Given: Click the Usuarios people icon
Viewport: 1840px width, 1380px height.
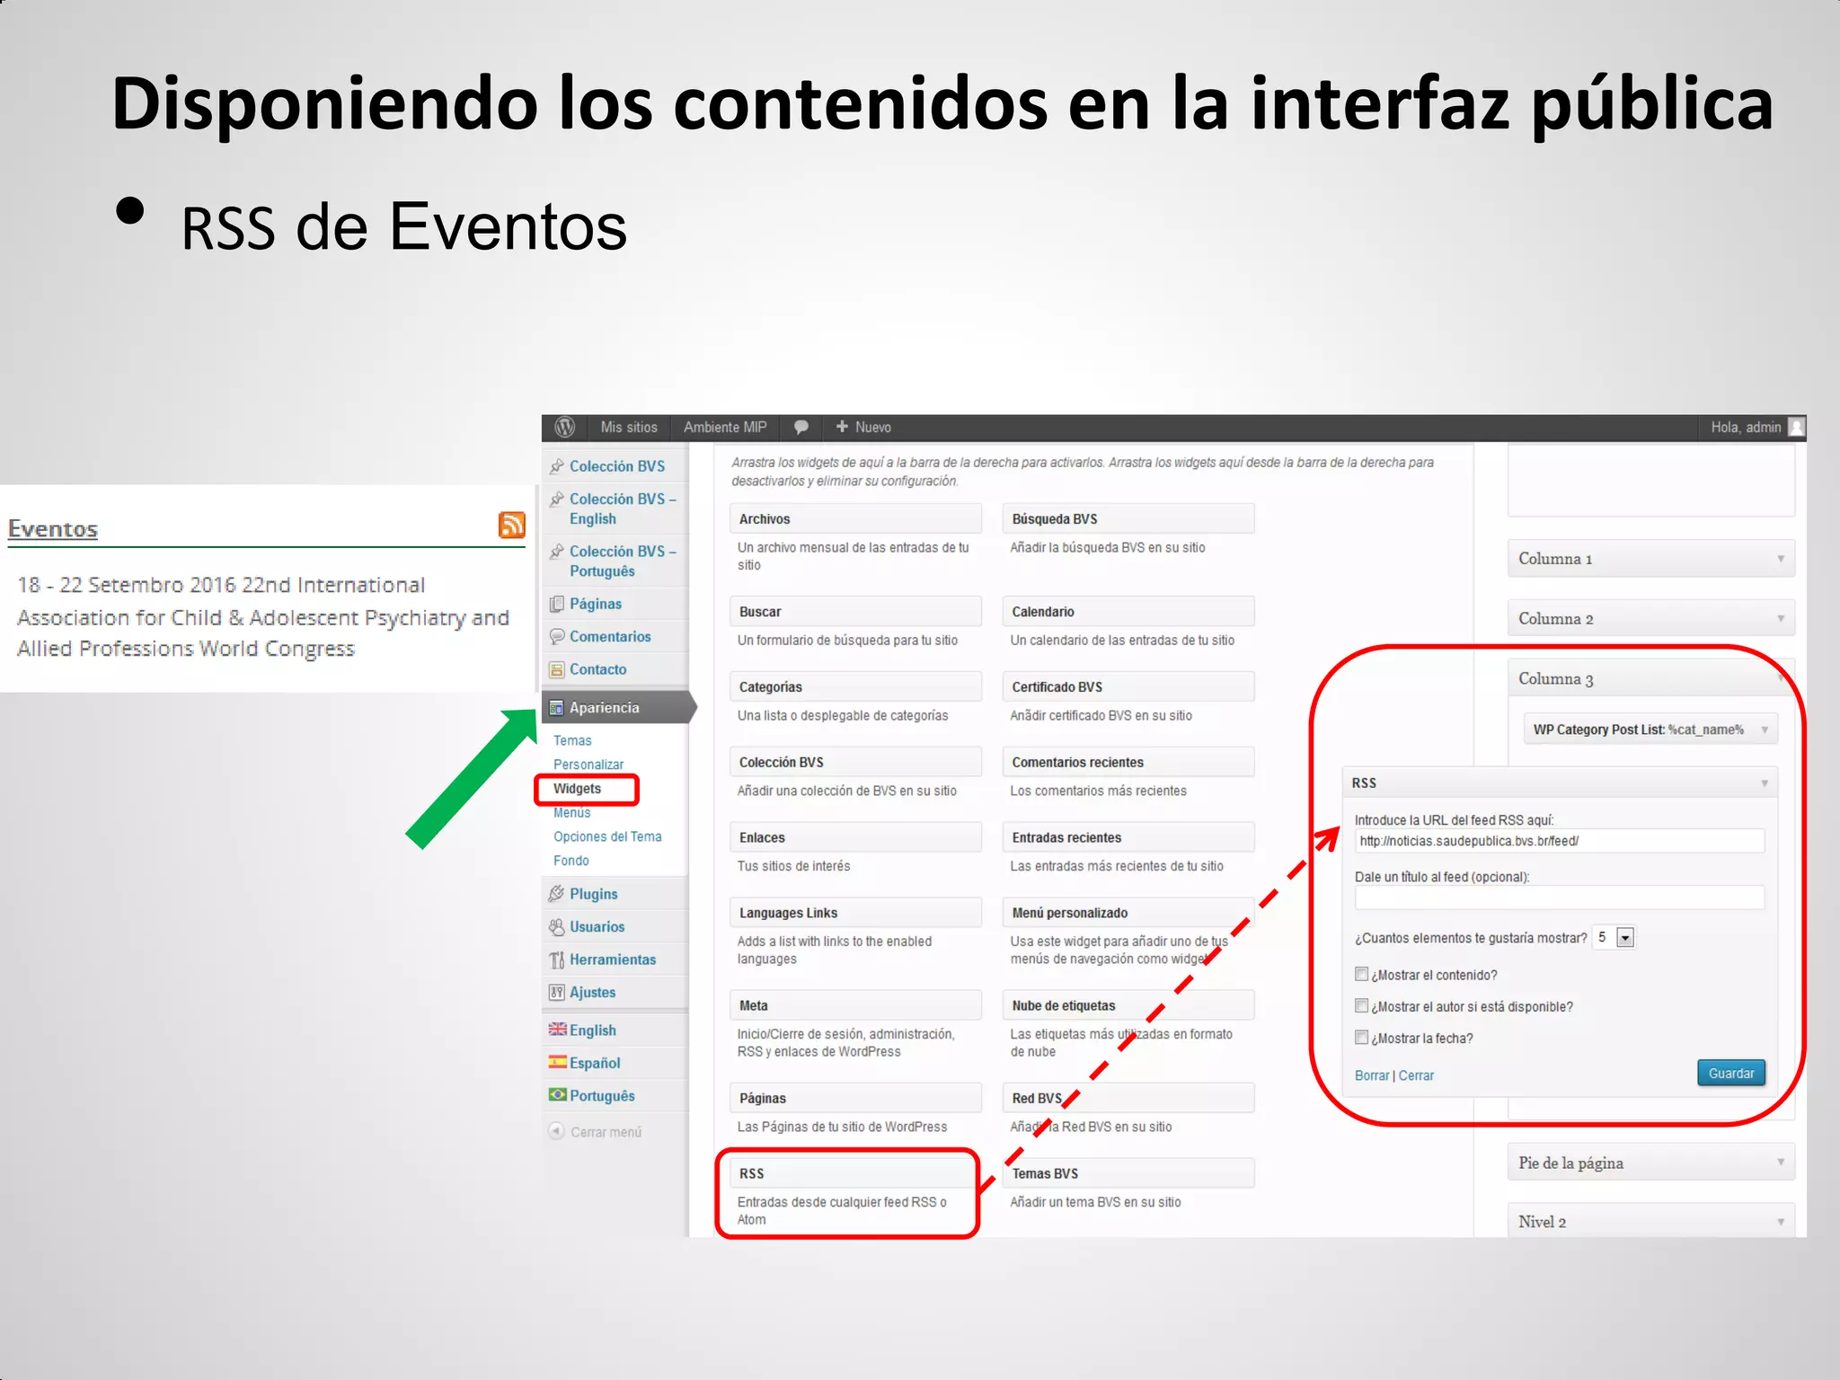Looking at the screenshot, I should point(557,926).
